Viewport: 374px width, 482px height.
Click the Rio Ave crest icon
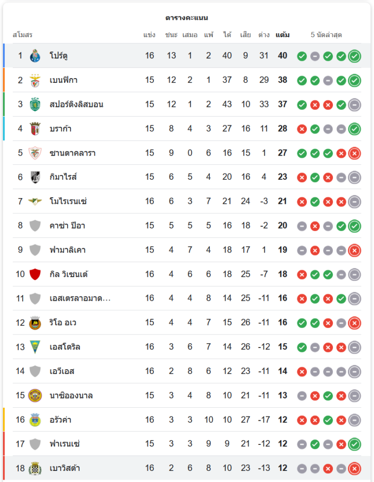[x=35, y=322]
